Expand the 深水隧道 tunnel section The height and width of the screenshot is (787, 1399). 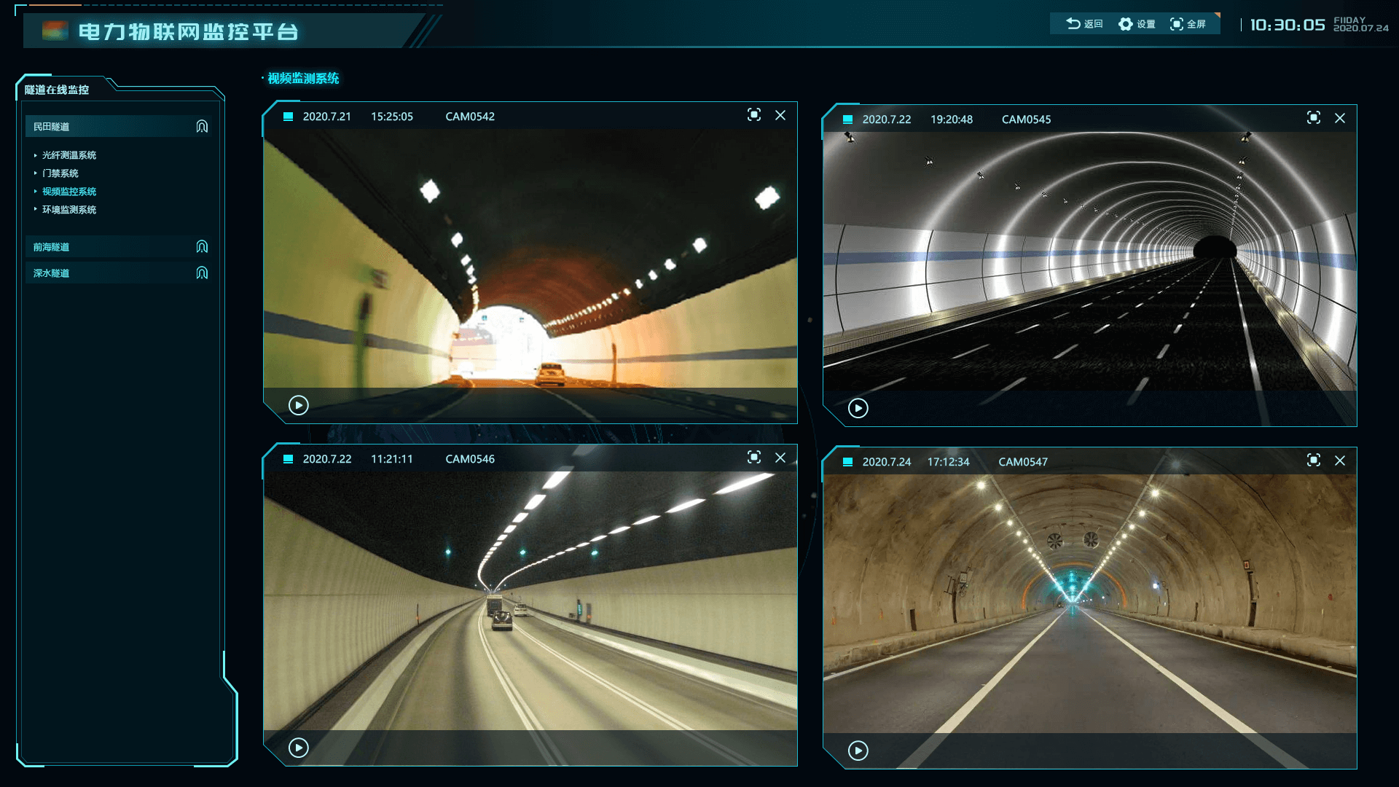tap(51, 273)
